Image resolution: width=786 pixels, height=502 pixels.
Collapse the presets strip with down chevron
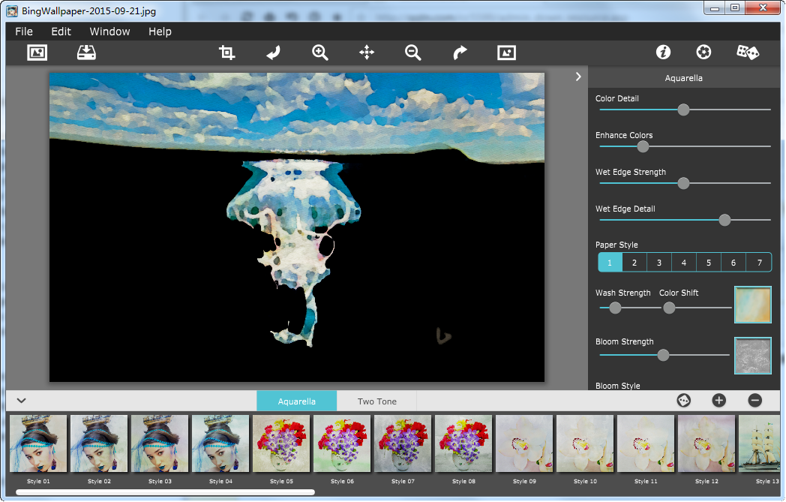point(21,401)
